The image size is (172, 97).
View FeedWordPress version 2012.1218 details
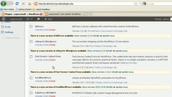click(97, 87)
